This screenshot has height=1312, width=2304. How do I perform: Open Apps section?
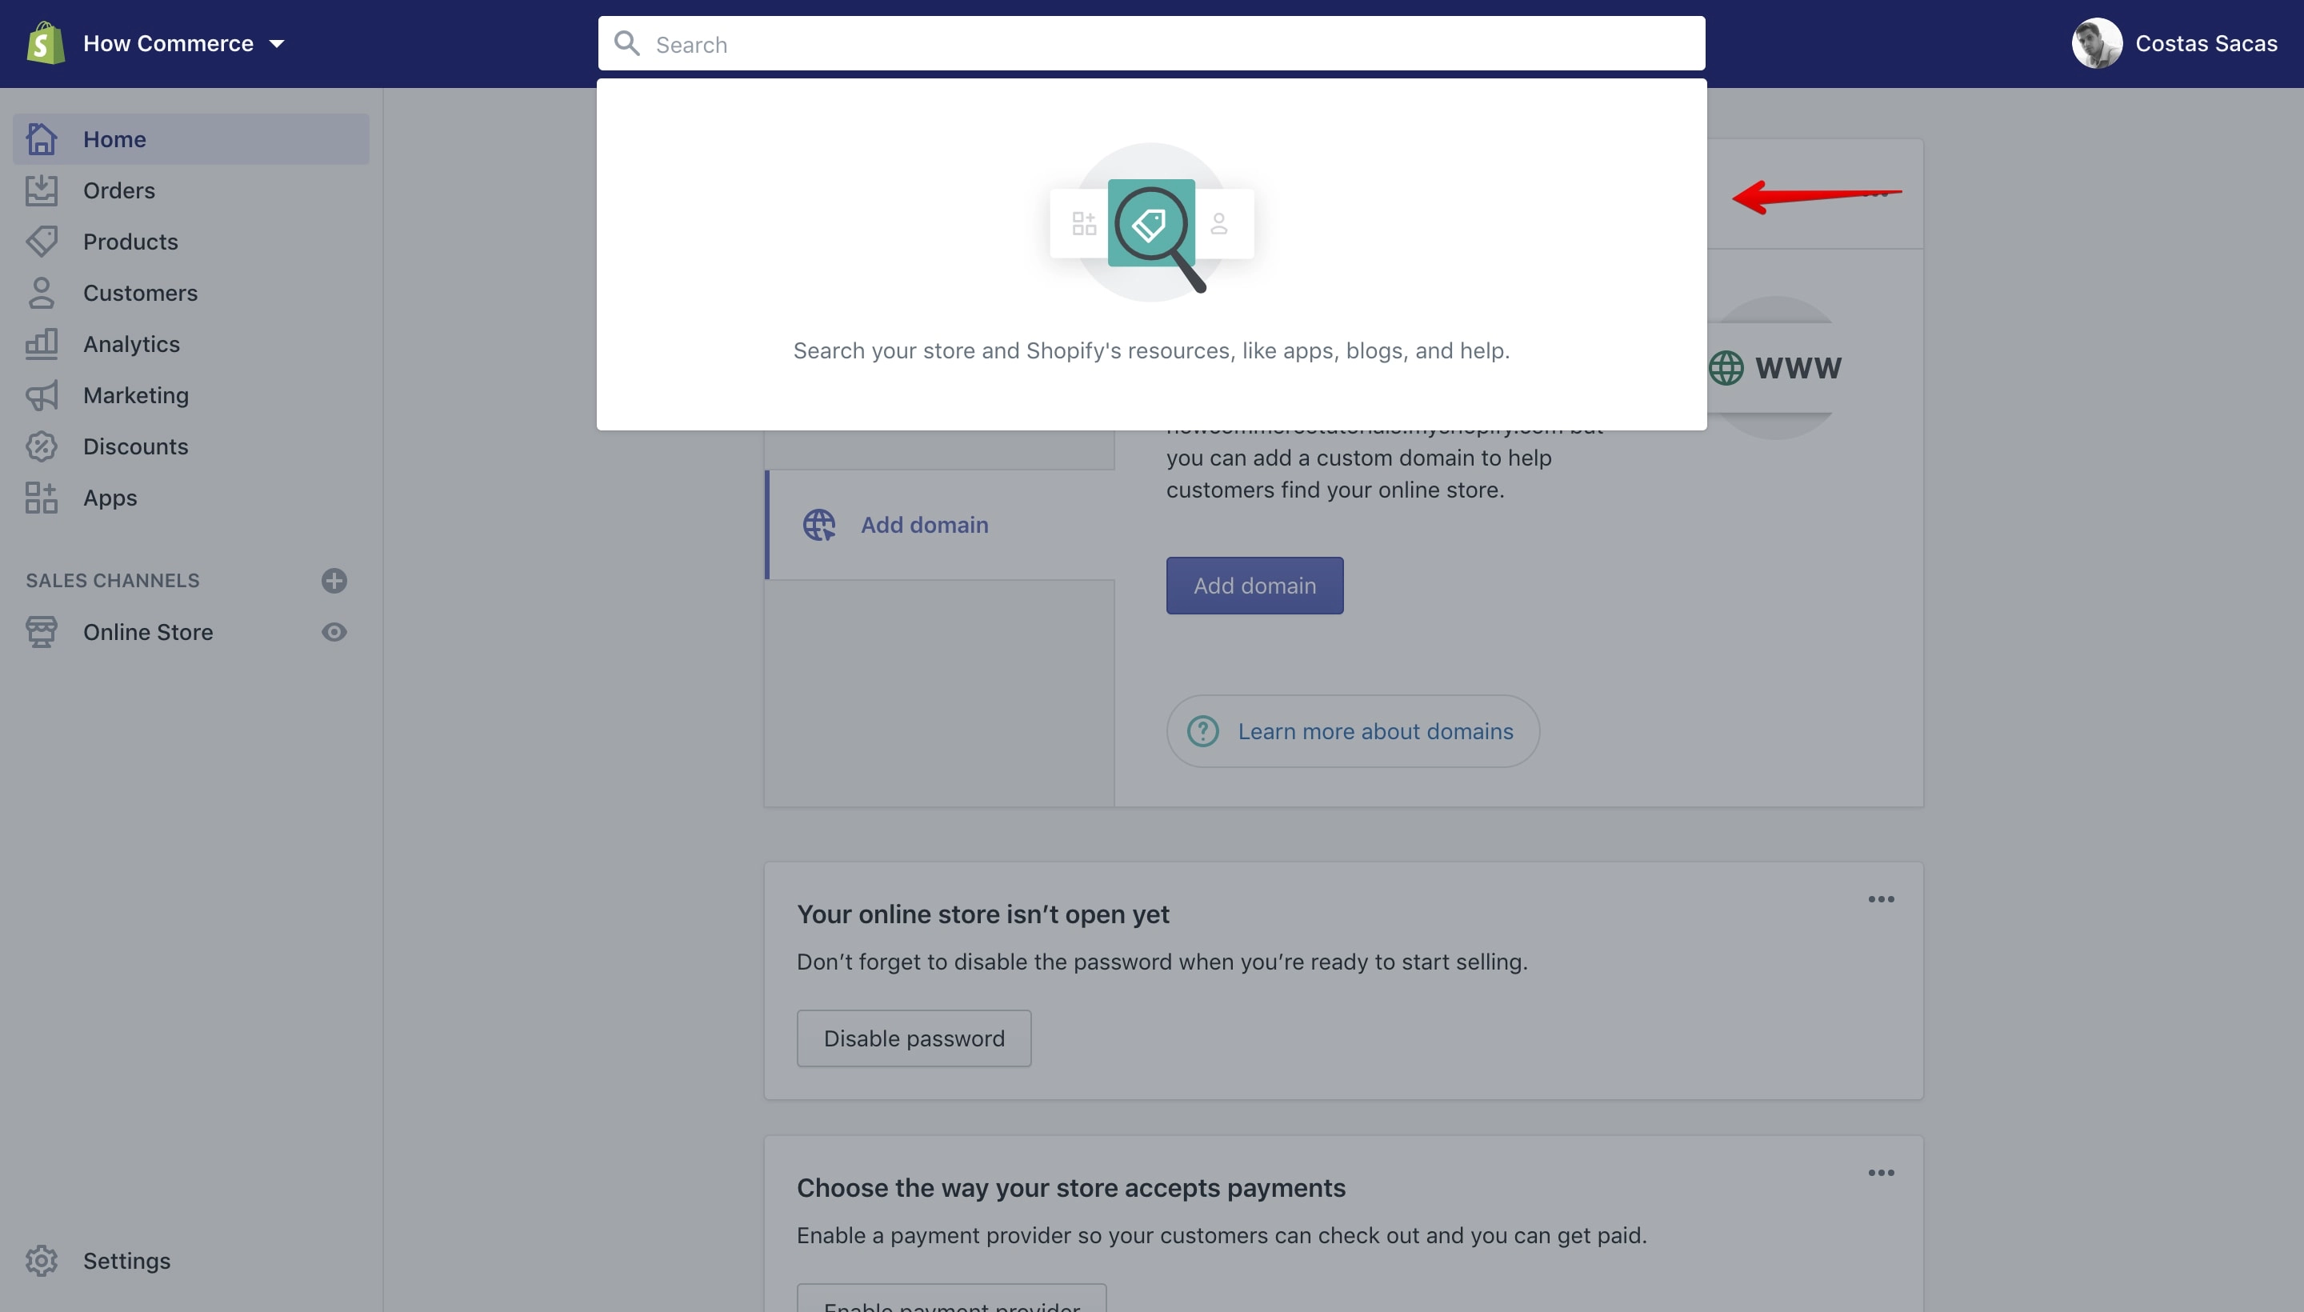point(110,498)
